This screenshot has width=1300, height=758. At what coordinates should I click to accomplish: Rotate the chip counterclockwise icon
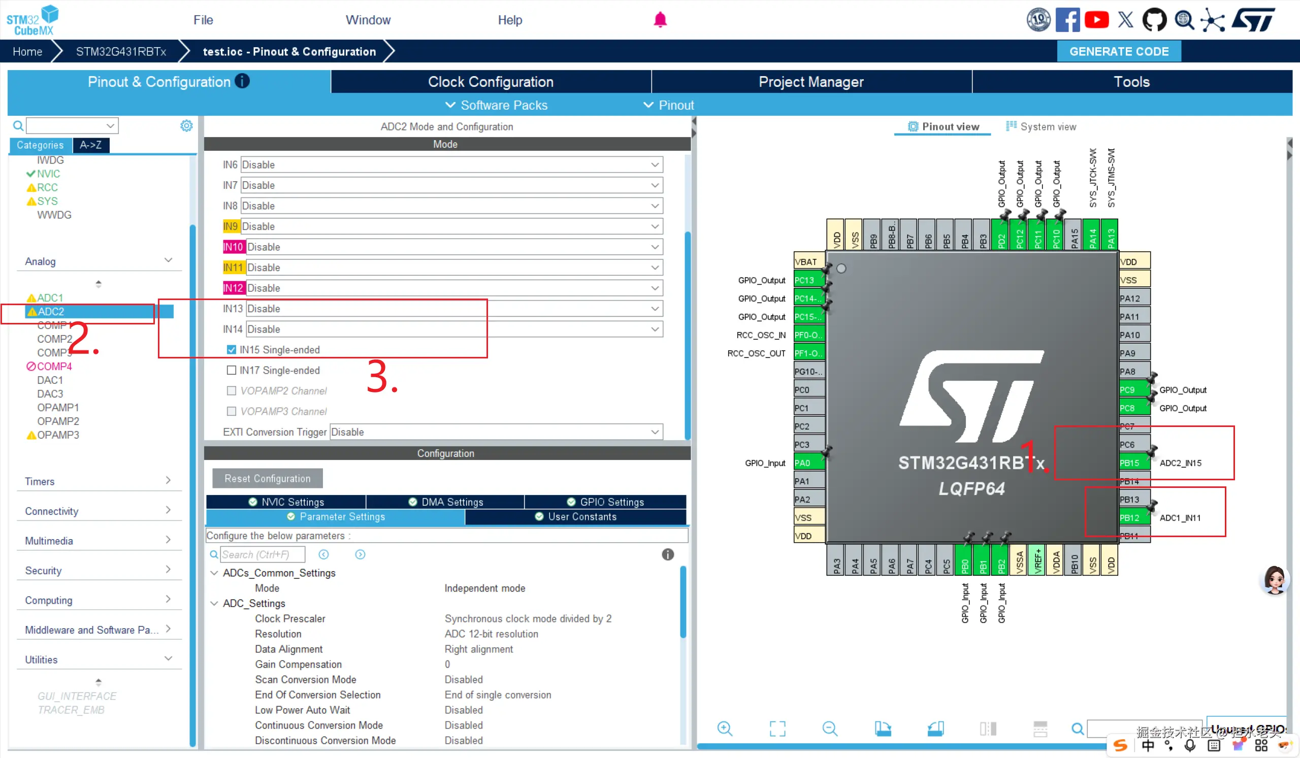tap(935, 728)
